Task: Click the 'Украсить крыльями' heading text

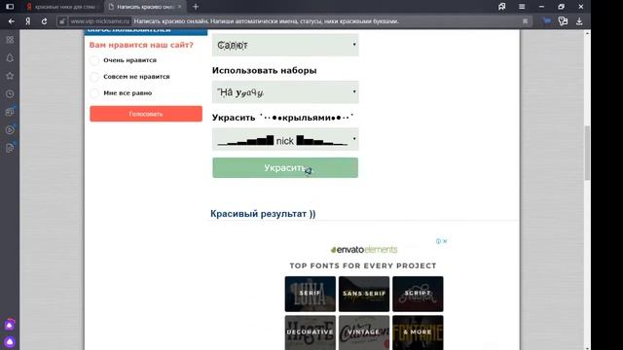Action: point(282,118)
